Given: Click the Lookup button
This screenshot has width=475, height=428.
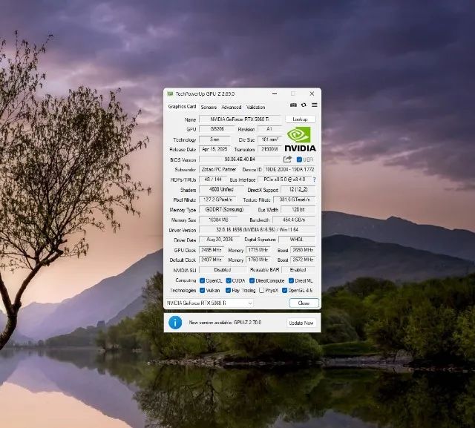Looking at the screenshot, I should click(300, 119).
